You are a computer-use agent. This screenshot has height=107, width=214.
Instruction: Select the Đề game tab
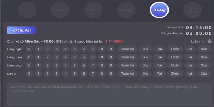pos(93,10)
